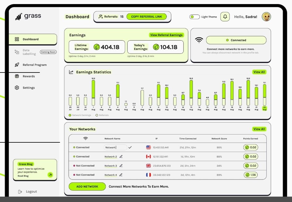292x202 pixels.
Task: Click wifi icon beside Connected button
Action: [199, 40]
